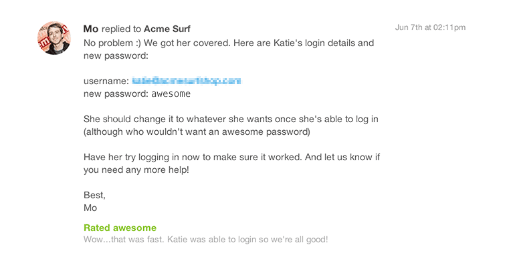Click the green Rated awesome label
The height and width of the screenshot is (267, 507).
click(x=120, y=228)
